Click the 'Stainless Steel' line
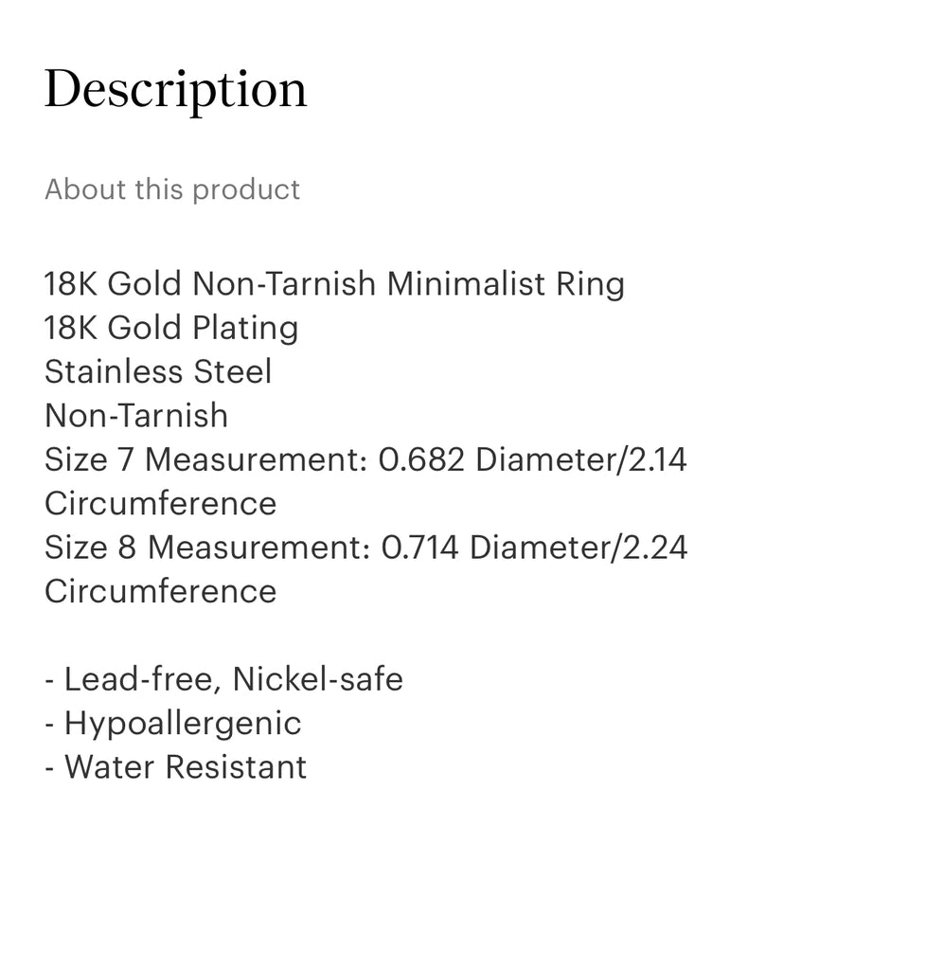 click(x=158, y=371)
